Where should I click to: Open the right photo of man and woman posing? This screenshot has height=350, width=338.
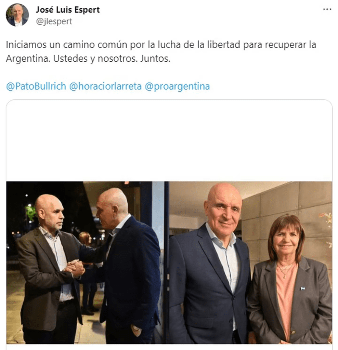(251, 262)
